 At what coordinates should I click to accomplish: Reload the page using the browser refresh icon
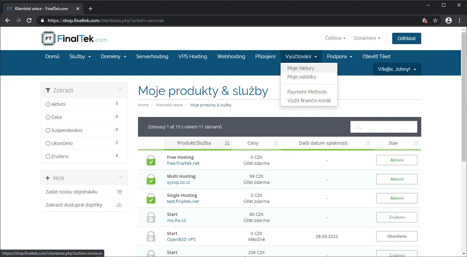29,20
